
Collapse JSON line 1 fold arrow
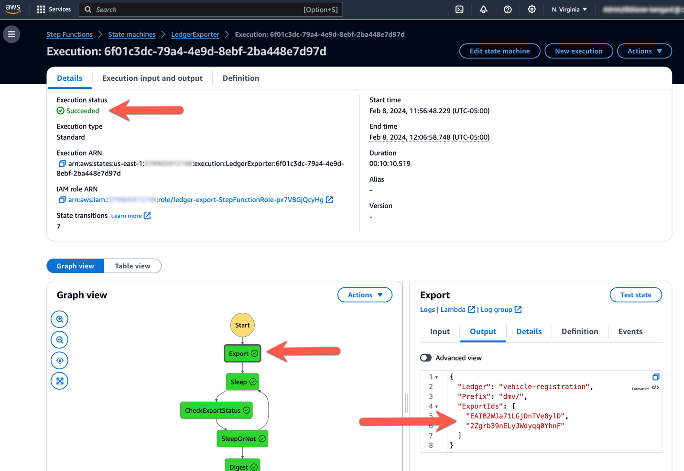click(436, 377)
